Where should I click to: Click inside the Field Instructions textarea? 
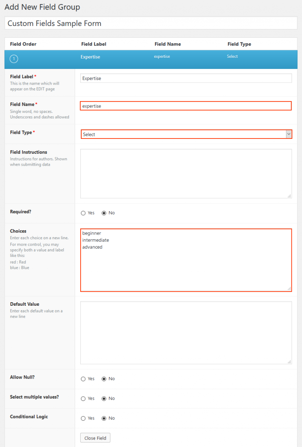[x=186, y=173]
